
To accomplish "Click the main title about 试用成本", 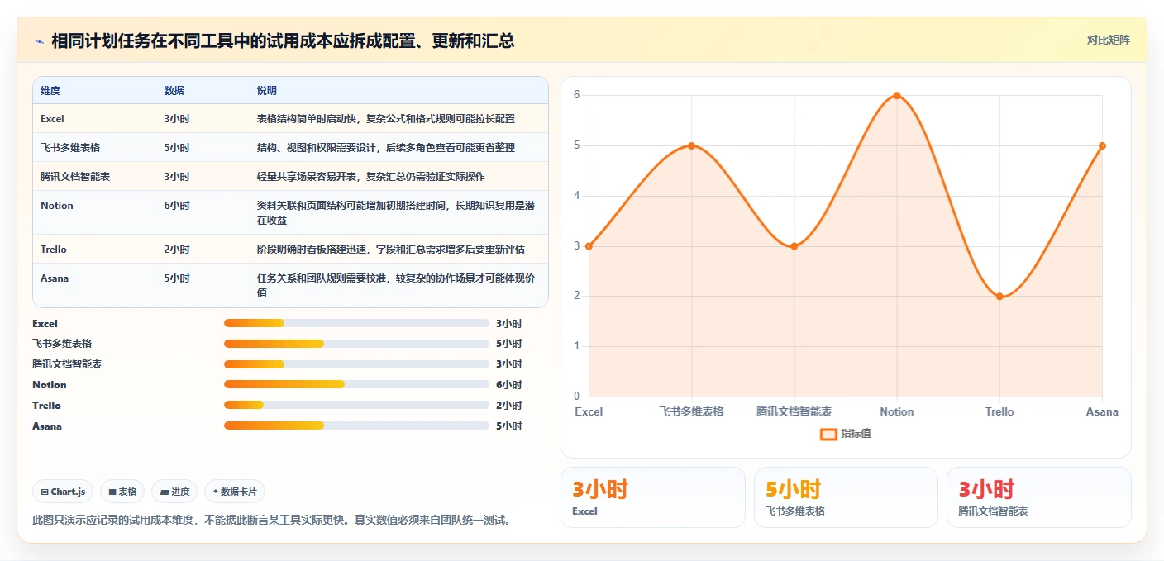I will pyautogui.click(x=284, y=40).
